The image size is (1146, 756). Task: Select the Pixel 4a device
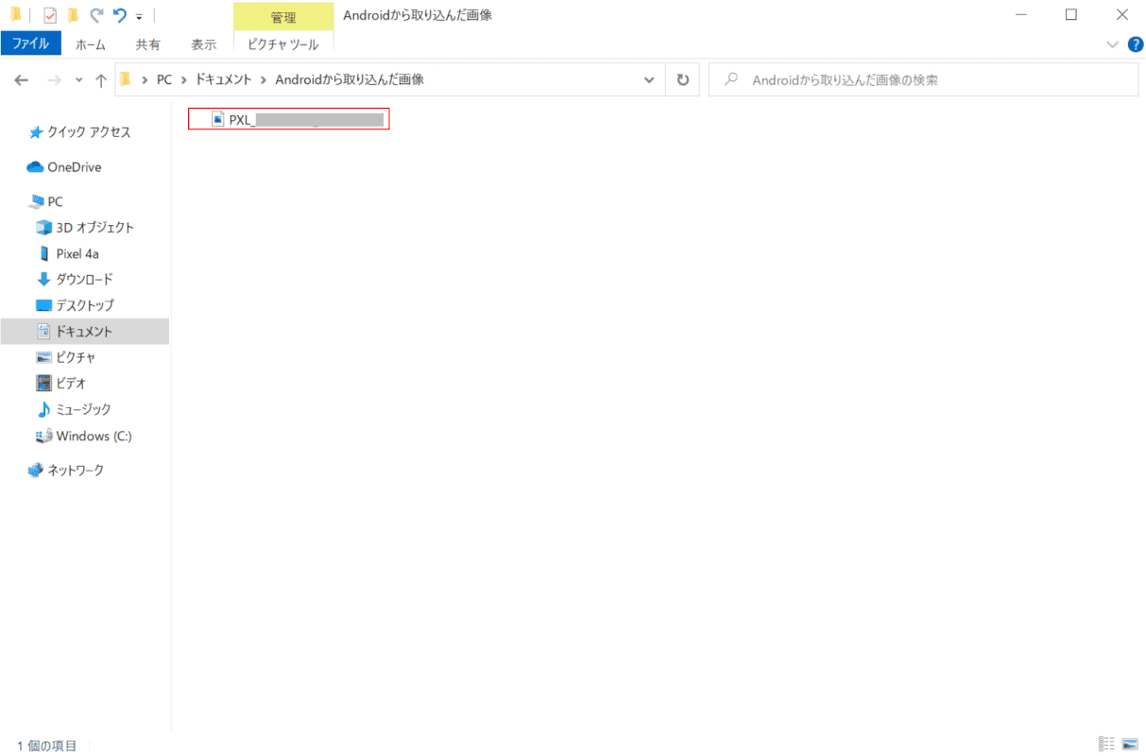click(68, 253)
